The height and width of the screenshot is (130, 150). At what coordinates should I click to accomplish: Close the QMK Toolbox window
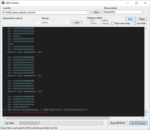(145, 3)
